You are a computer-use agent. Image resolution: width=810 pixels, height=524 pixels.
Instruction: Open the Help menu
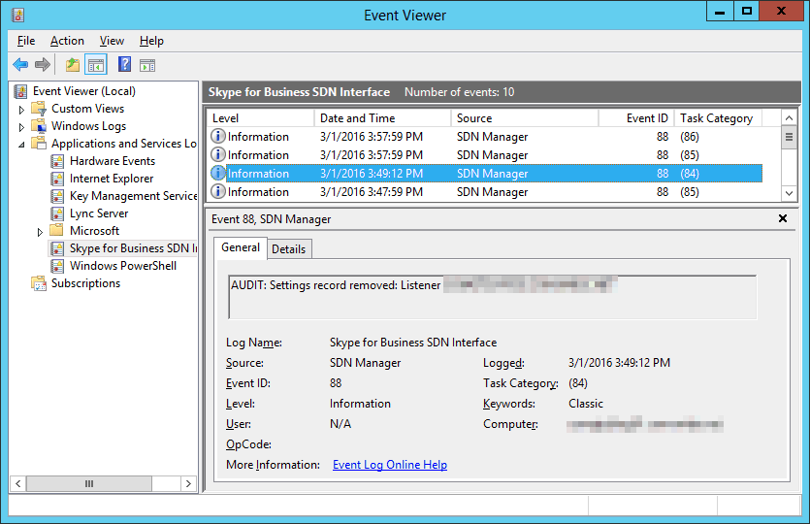tap(151, 41)
